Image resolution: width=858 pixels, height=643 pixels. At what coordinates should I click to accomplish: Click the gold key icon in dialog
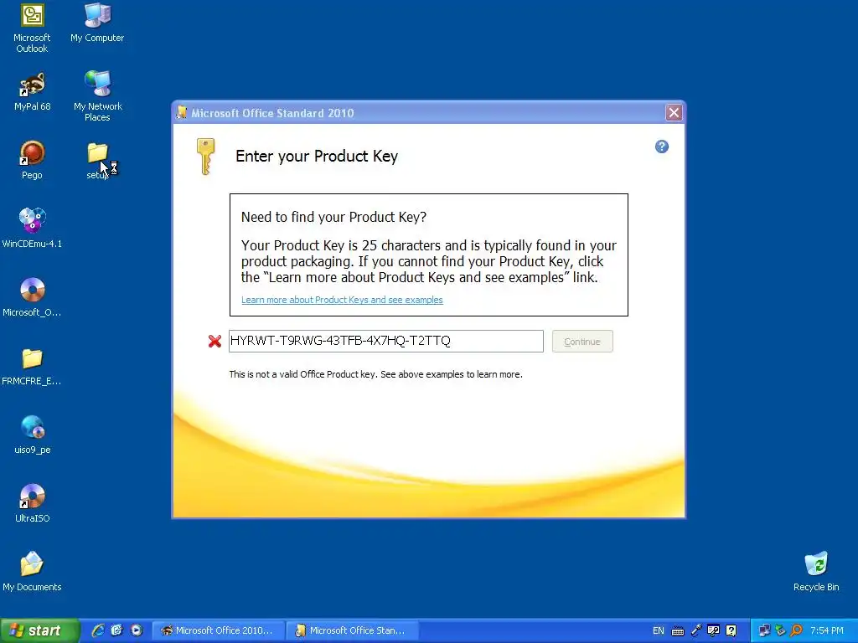coord(206,157)
